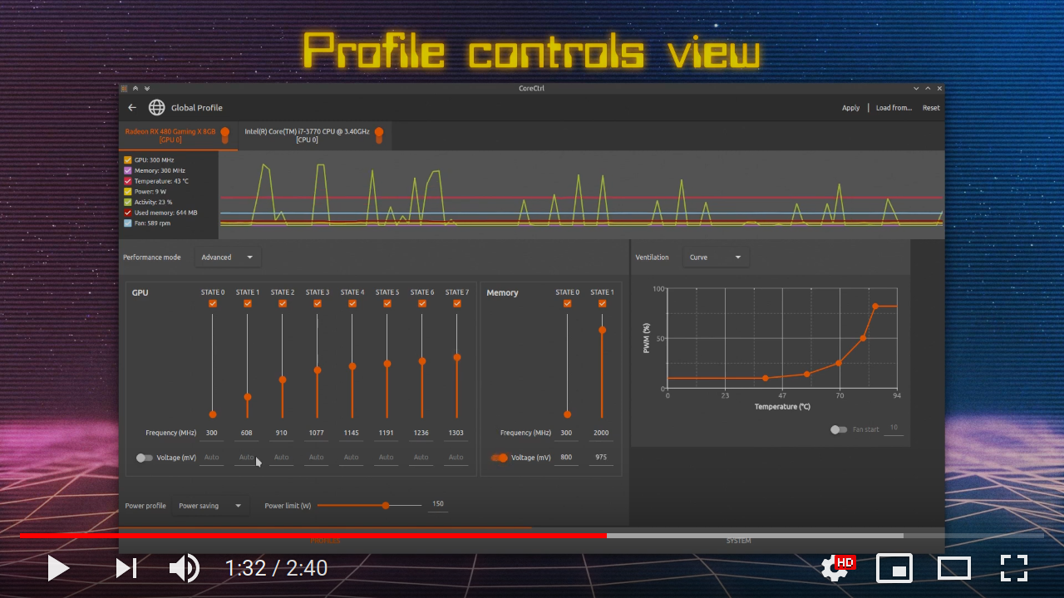Click highest fan curve control point
Screen dimensions: 1064x598
875,306
